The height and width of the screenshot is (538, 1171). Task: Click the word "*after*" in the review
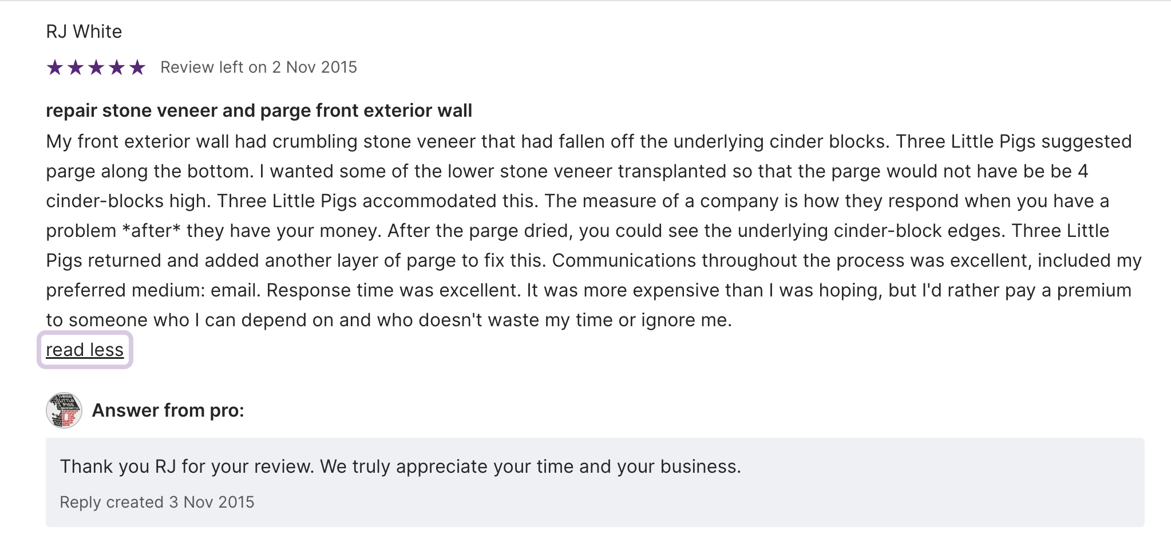coord(152,231)
